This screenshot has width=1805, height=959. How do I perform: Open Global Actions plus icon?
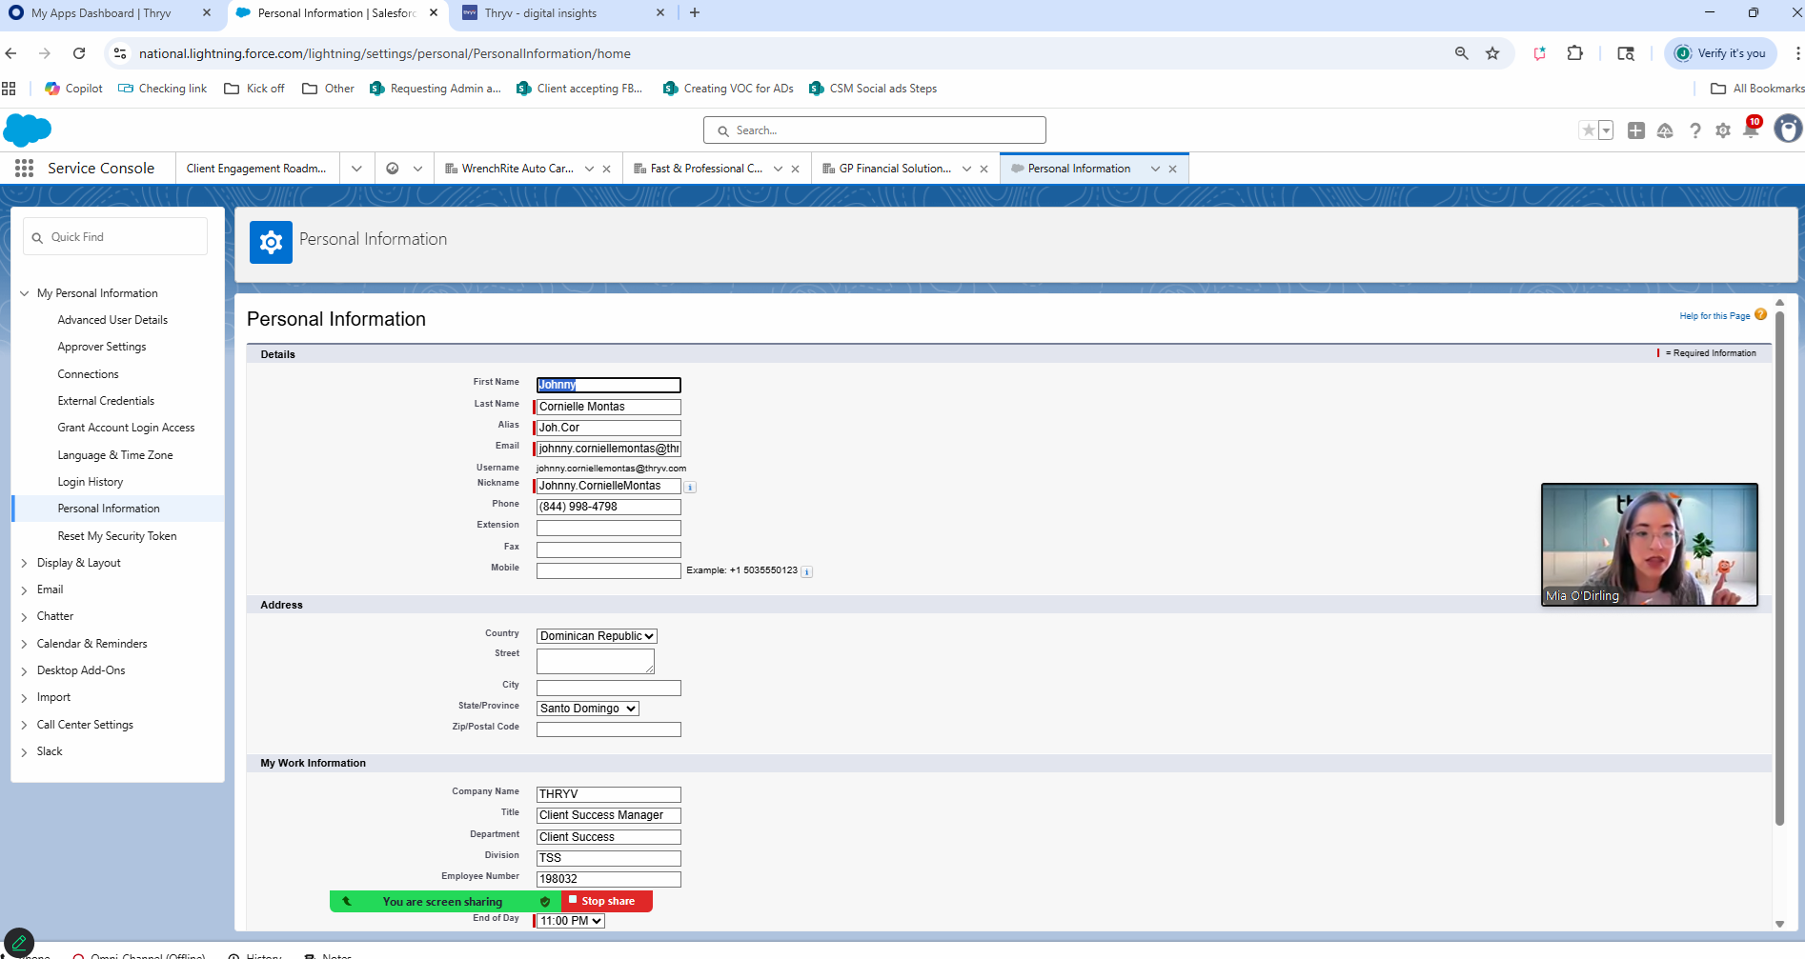[1636, 130]
